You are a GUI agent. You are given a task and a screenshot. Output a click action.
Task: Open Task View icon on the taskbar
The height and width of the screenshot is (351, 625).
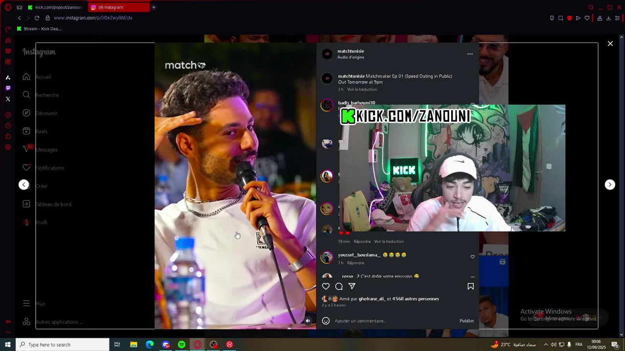point(117,345)
